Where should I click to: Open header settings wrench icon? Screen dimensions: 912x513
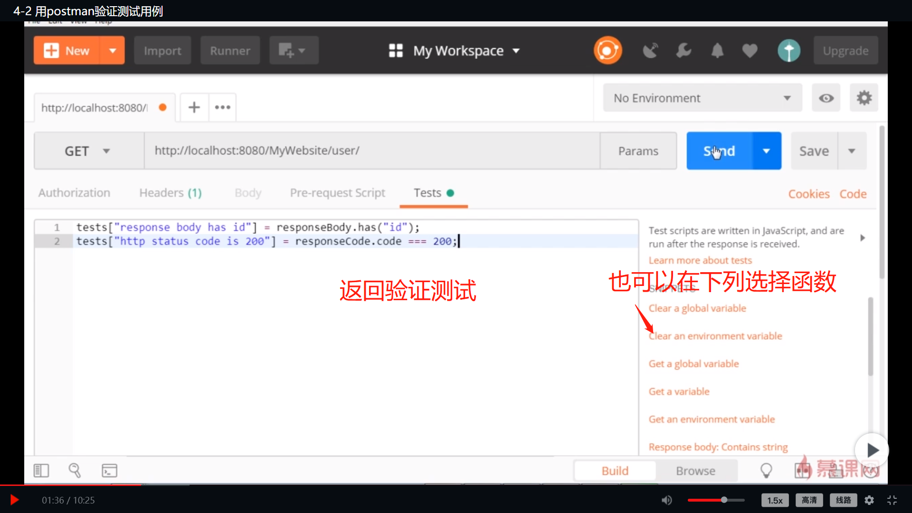click(684, 50)
